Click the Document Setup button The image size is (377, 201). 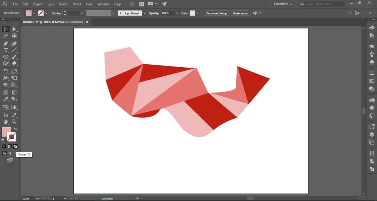[x=216, y=13]
